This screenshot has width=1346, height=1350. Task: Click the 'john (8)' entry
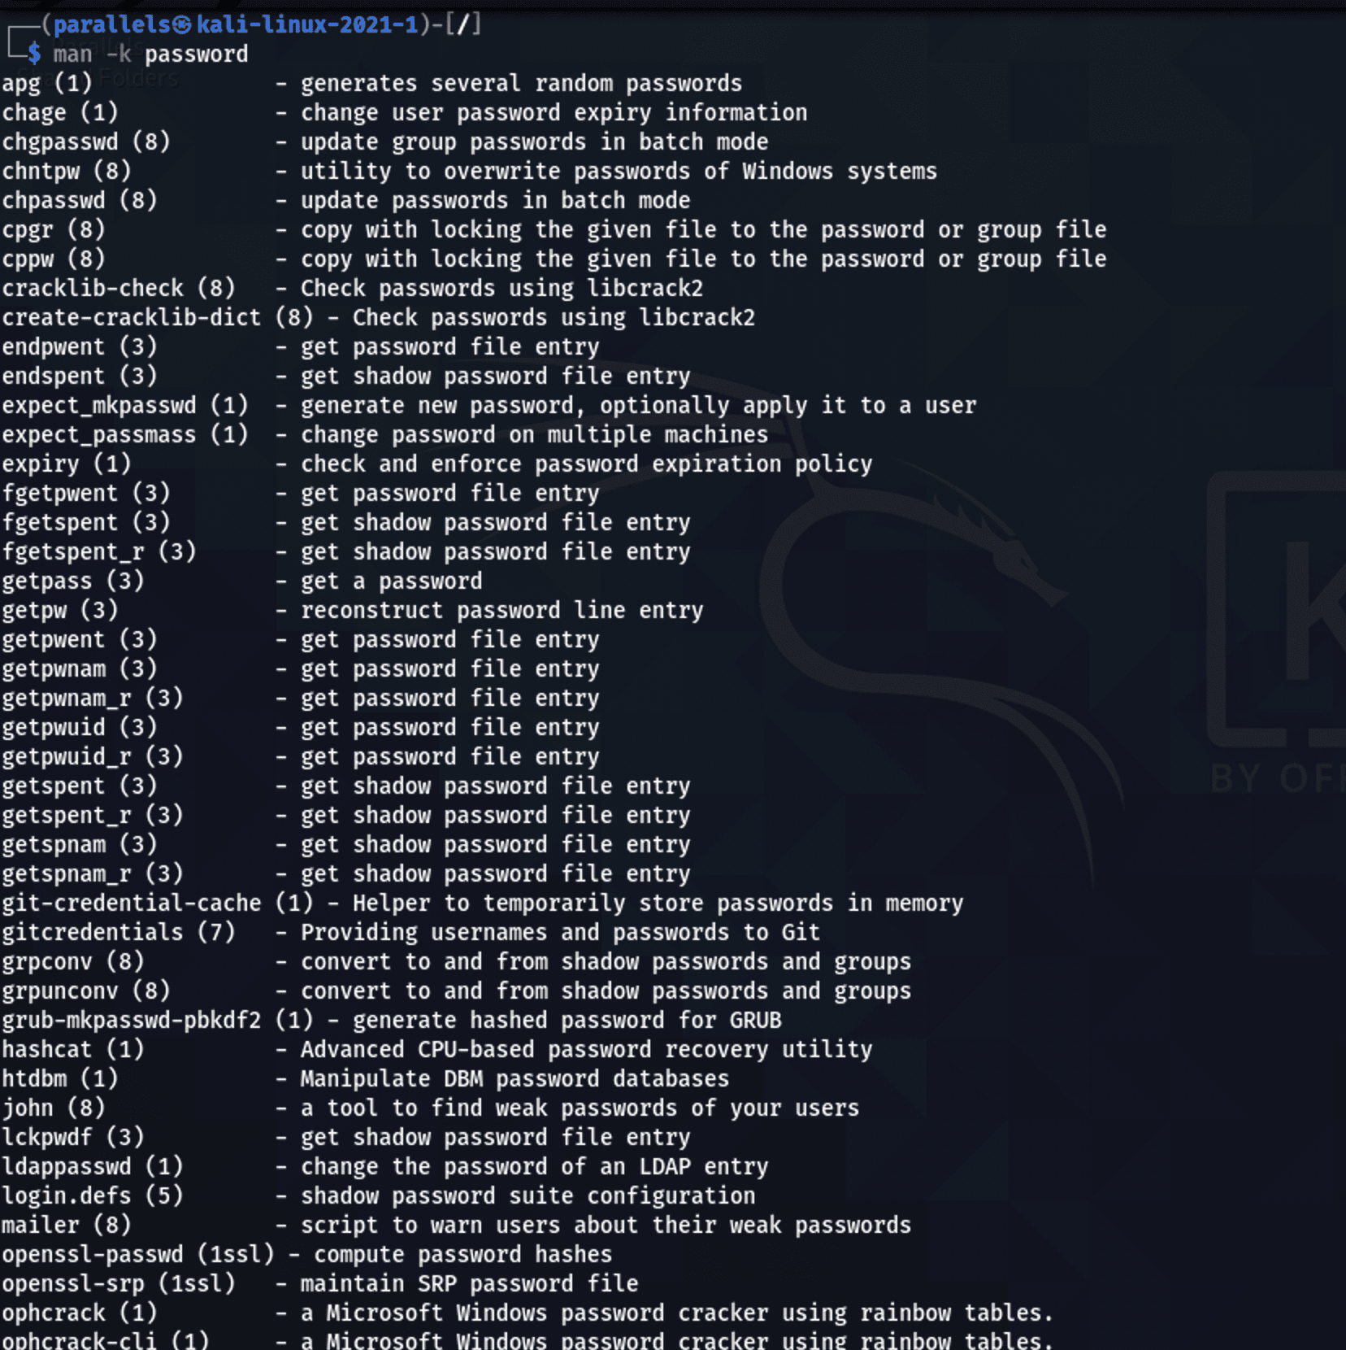[x=54, y=1108]
